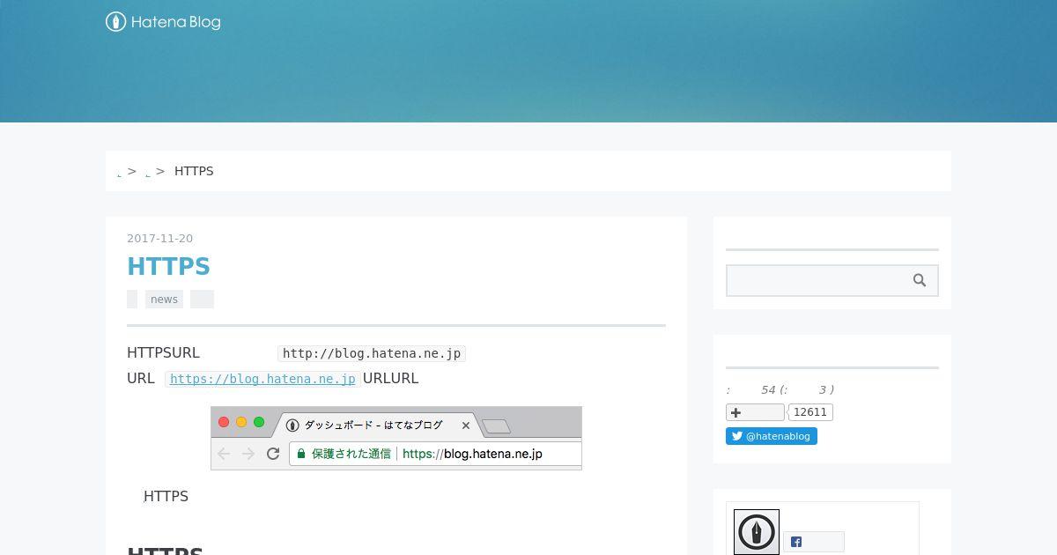The height and width of the screenshot is (555, 1057).
Task: Open the @hatenablog Twitter follow button
Action: pos(772,436)
